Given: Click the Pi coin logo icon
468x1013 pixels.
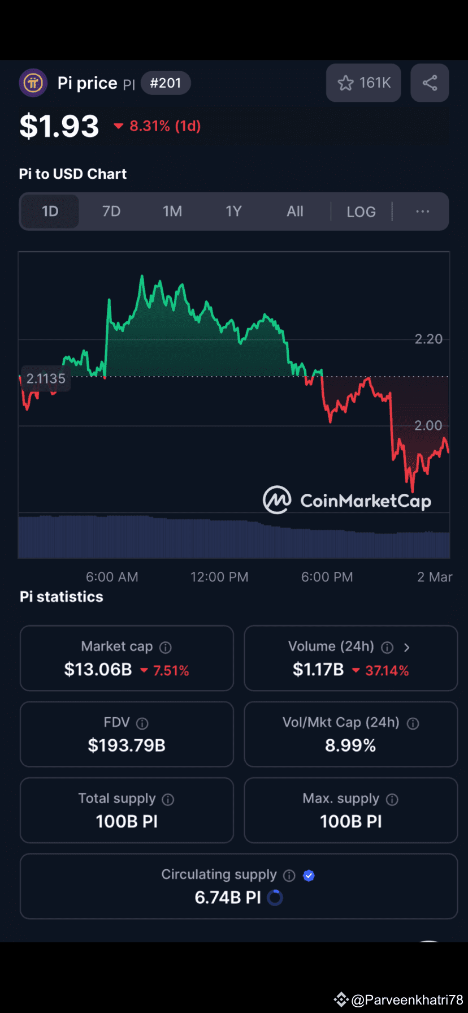Looking at the screenshot, I should click(x=33, y=83).
